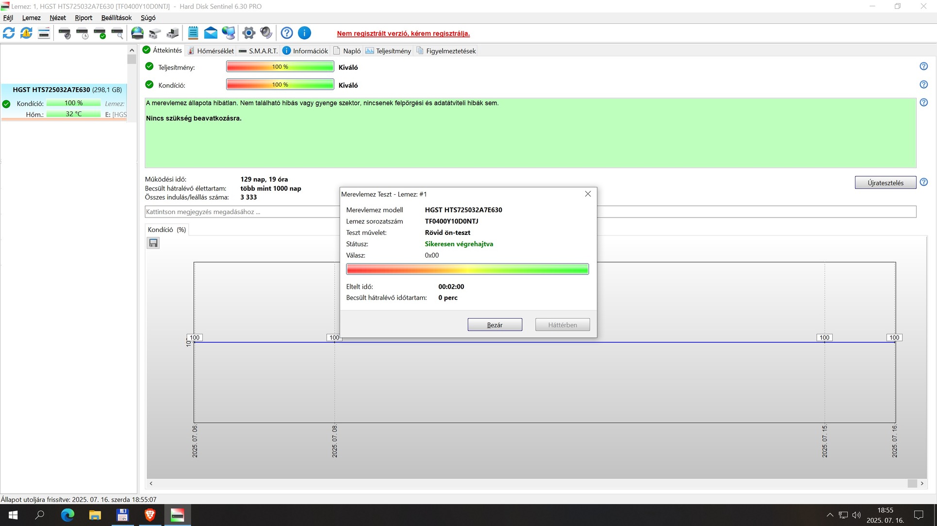Screen dimensions: 937x526
Task: Switch to the S.M.A.R.T. tab
Action: (259, 51)
